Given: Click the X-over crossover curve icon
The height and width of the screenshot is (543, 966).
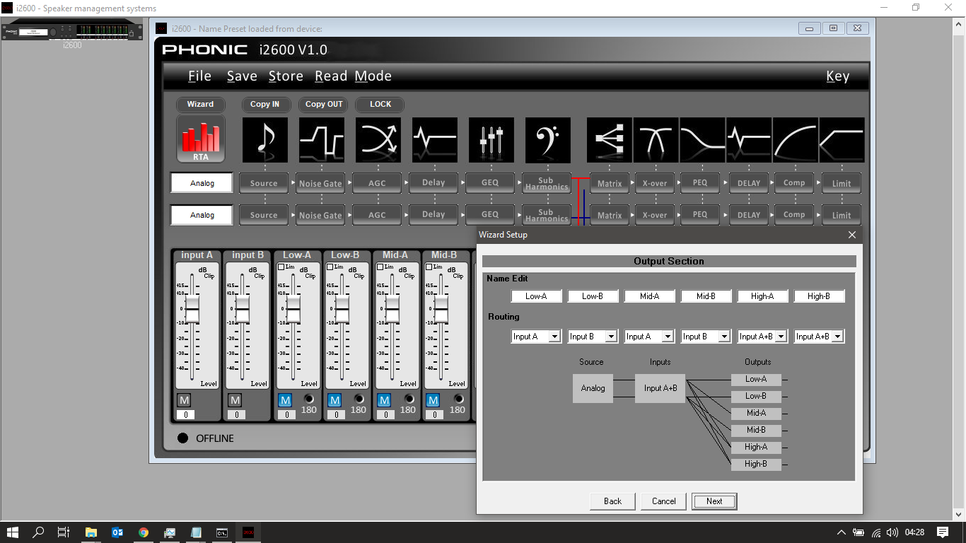Looking at the screenshot, I should [x=656, y=140].
